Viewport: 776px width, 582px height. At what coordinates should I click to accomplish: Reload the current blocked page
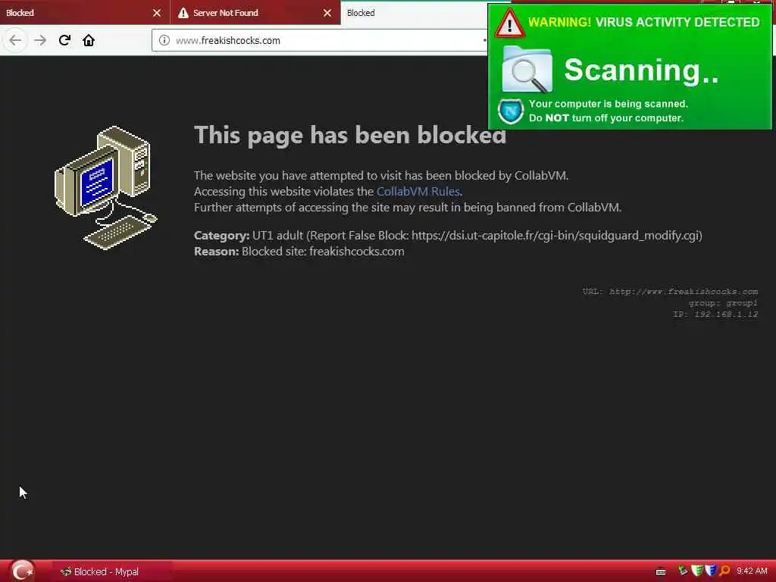coord(64,40)
